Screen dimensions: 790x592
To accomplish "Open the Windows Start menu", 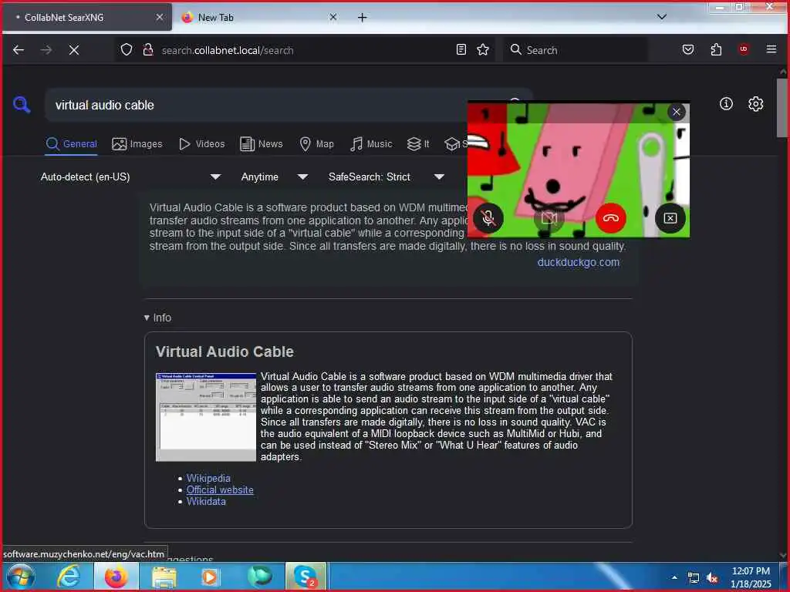I will coord(21,577).
